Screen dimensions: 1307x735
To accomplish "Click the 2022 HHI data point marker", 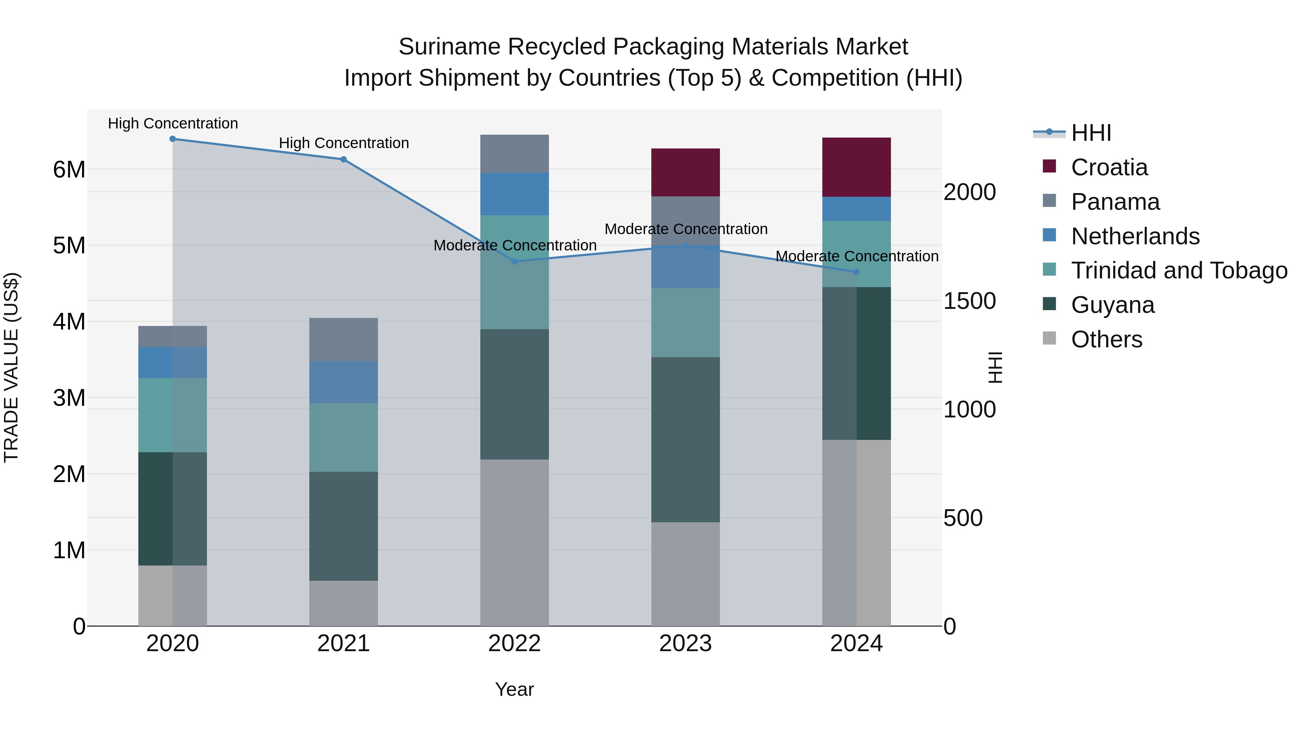I will coord(514,262).
